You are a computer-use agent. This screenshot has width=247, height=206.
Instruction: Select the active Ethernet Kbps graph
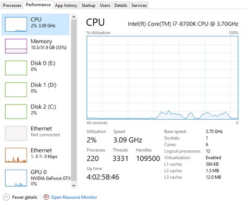pos(16,155)
